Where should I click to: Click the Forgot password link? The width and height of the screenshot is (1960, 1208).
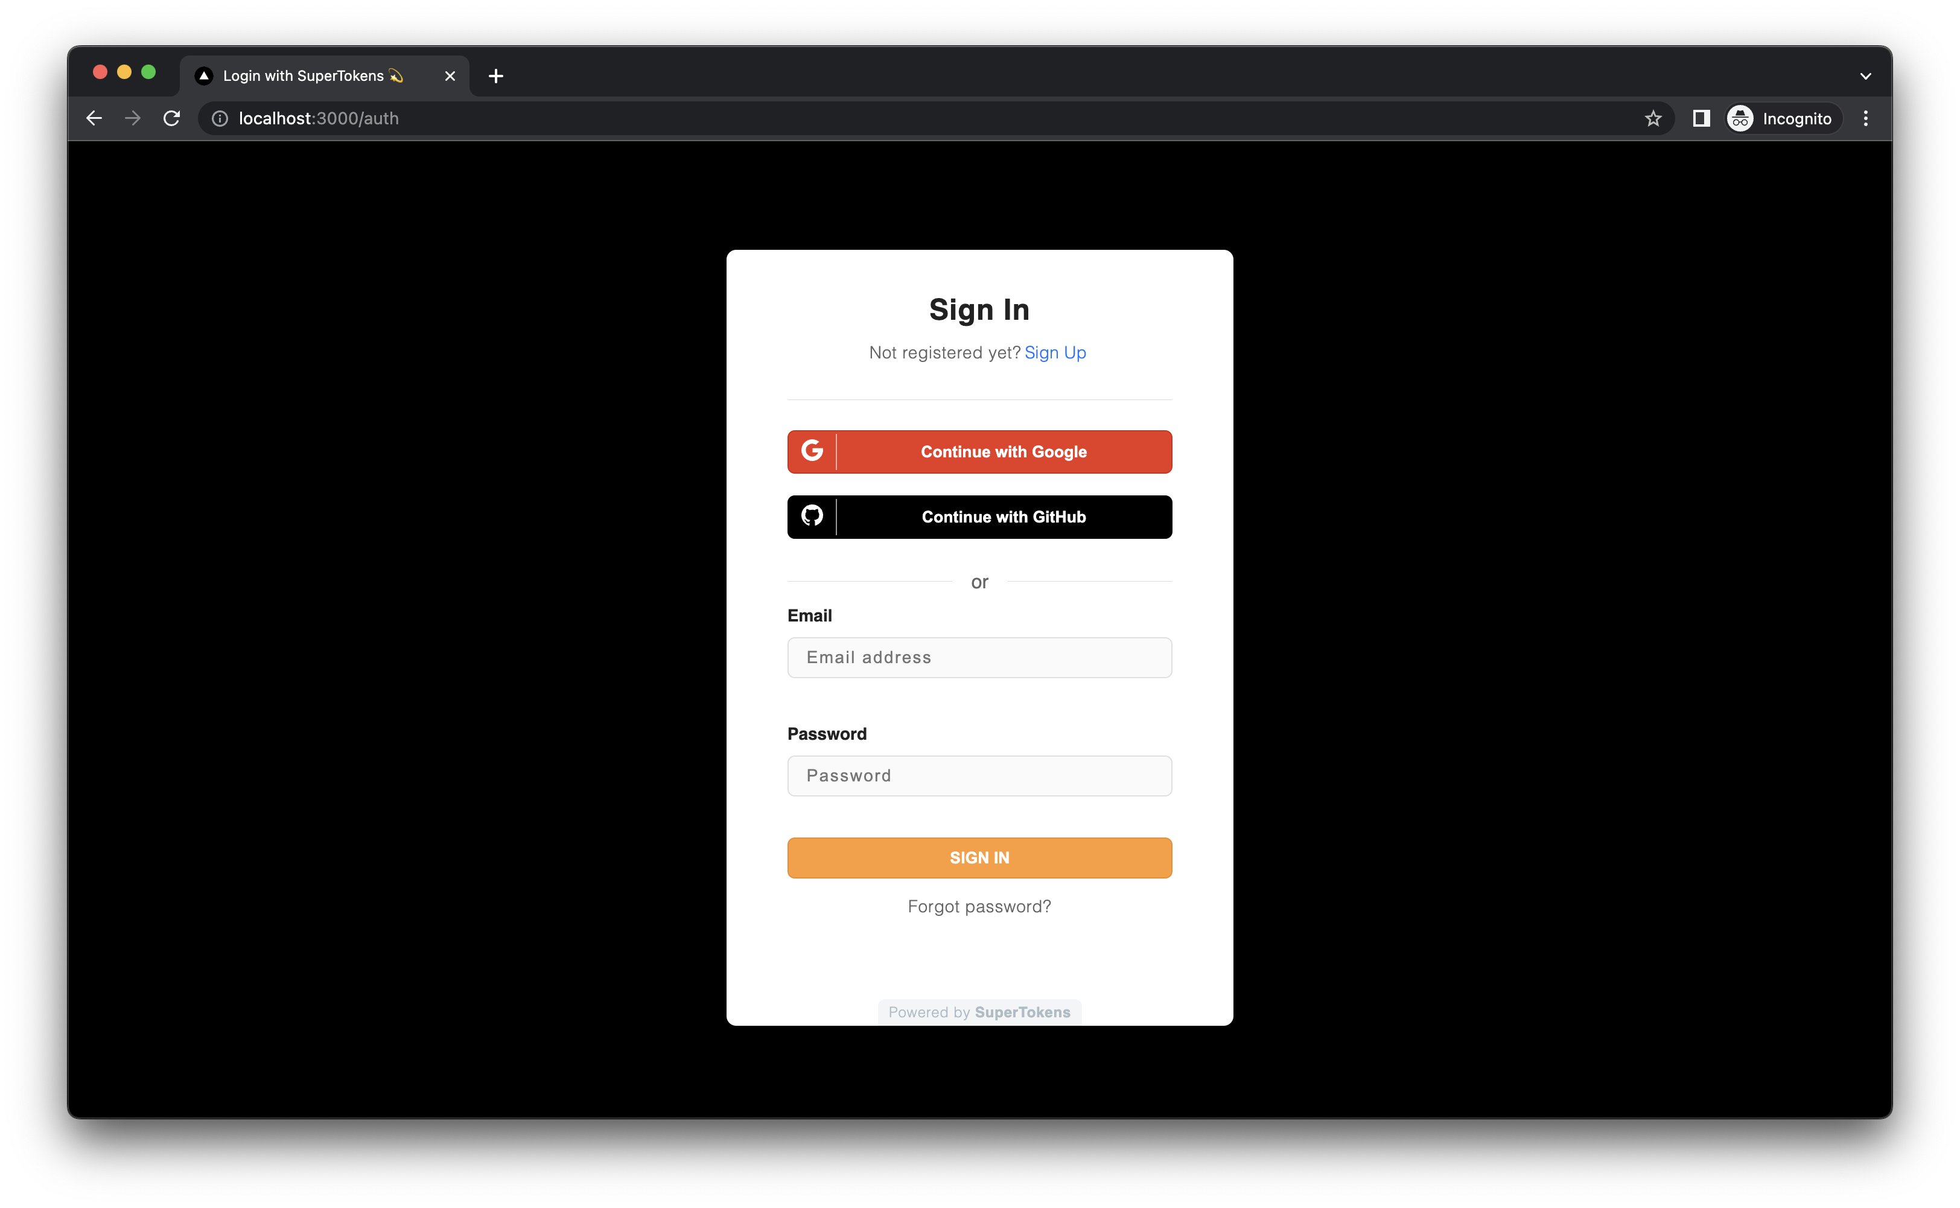pos(980,906)
